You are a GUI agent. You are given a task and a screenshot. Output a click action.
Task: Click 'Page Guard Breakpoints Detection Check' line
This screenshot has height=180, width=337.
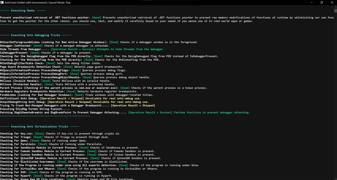(62, 67)
